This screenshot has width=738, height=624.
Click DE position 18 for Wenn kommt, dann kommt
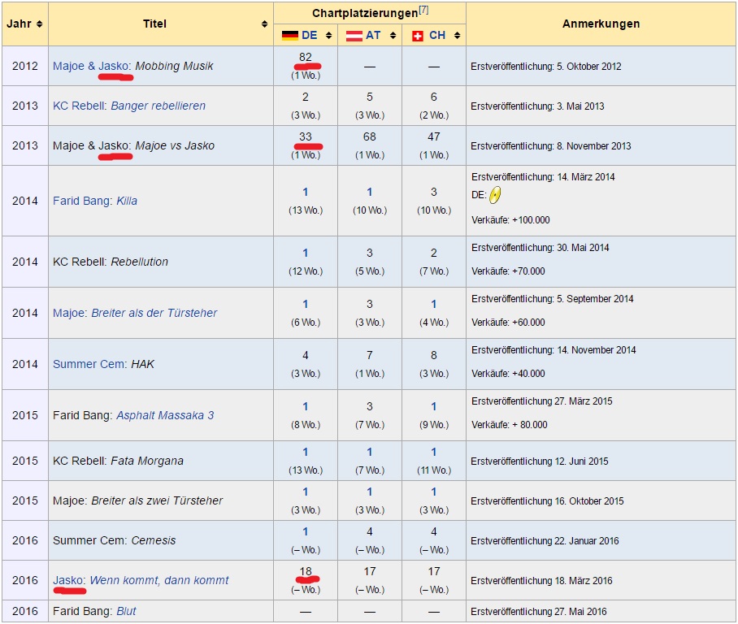pos(306,571)
